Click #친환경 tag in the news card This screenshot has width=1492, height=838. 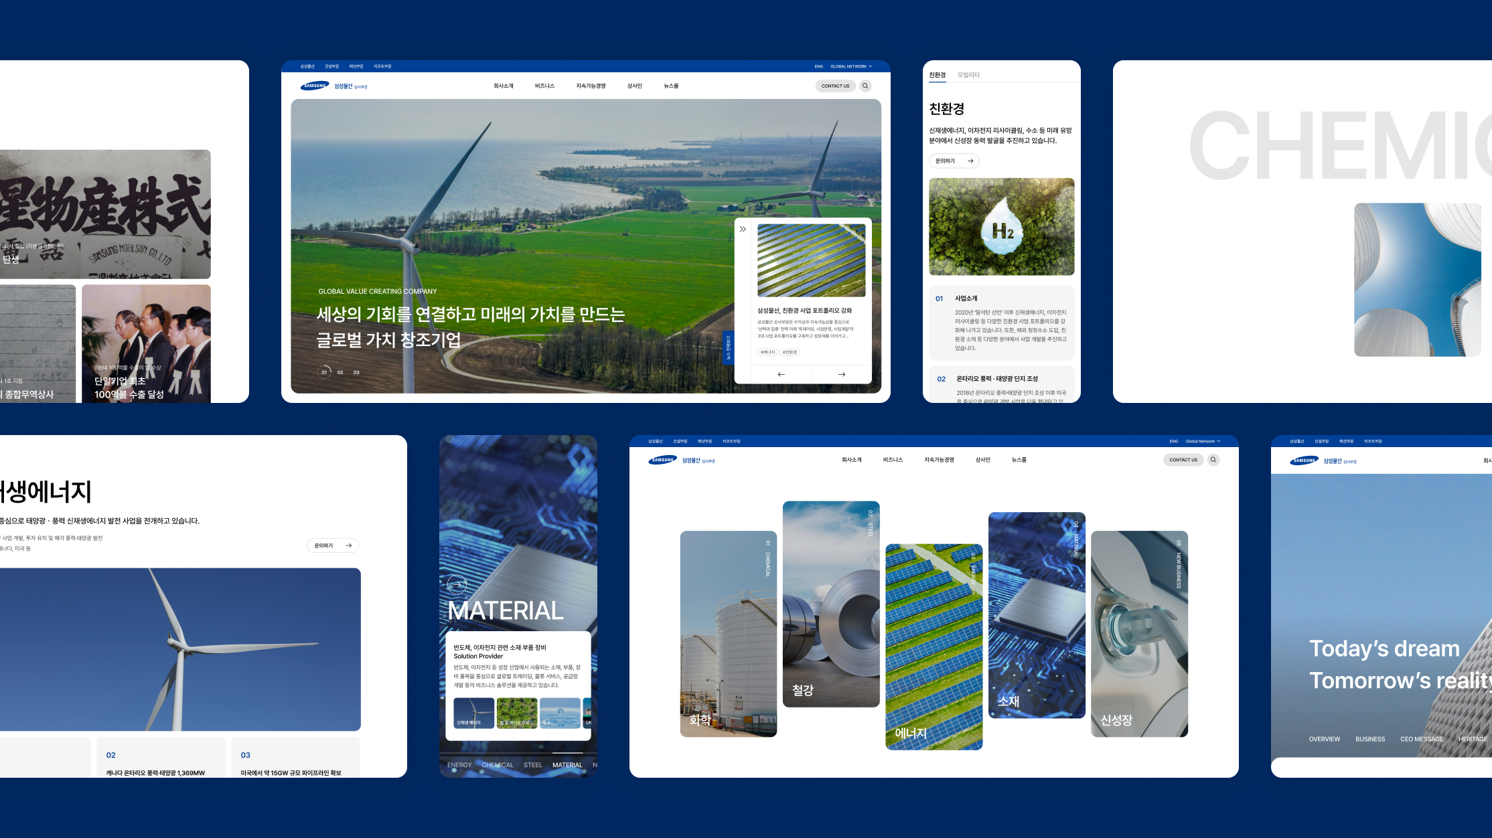tap(790, 352)
